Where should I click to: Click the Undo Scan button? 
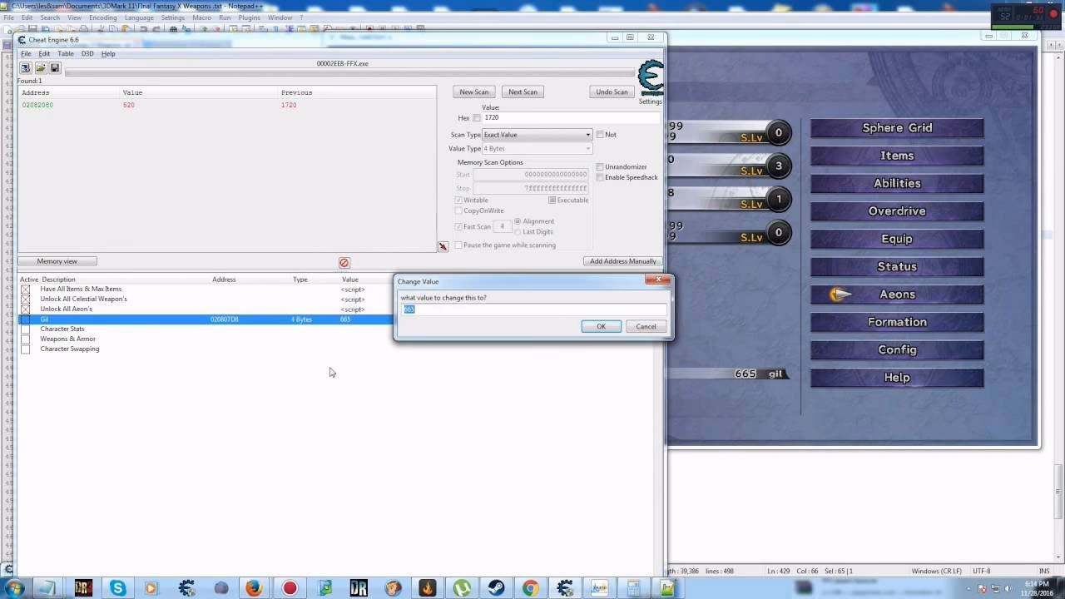612,92
